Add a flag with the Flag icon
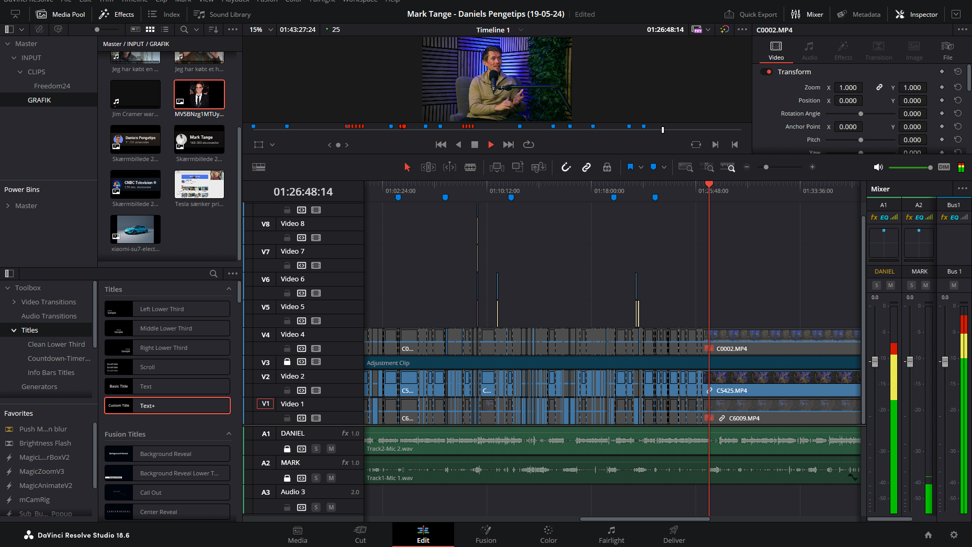The width and height of the screenshot is (972, 547). (630, 167)
